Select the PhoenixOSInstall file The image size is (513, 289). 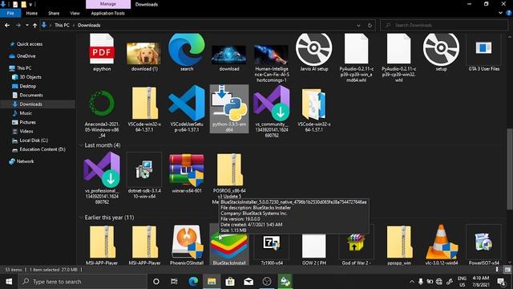(187, 245)
